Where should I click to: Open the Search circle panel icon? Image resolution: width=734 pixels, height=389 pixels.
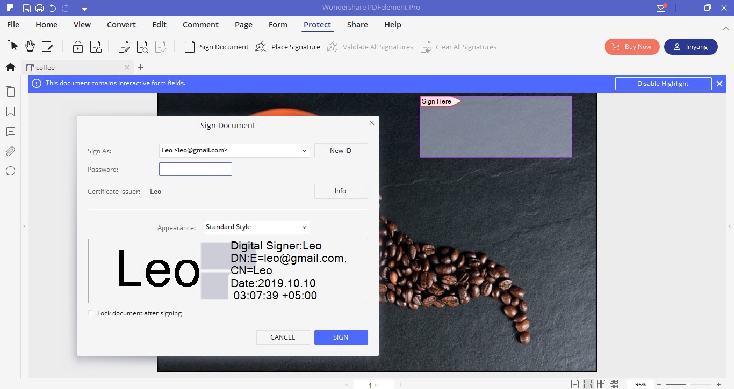10,171
